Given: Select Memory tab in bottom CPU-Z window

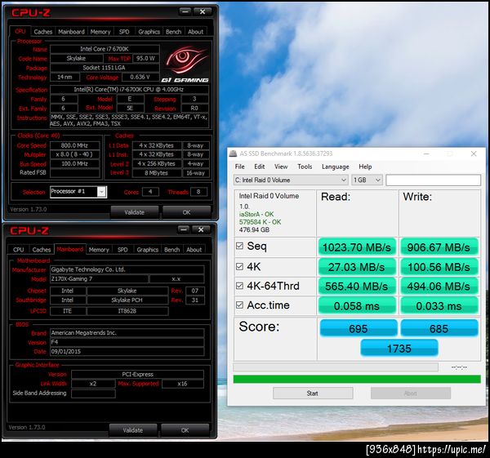Looking at the screenshot, I should coord(99,250).
